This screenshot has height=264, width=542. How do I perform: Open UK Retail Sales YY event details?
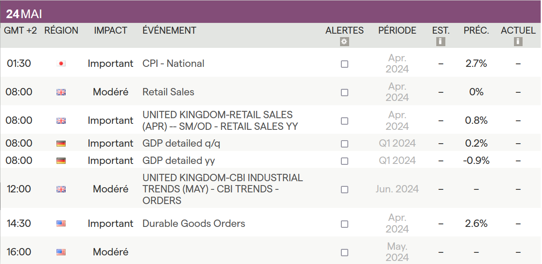220,120
